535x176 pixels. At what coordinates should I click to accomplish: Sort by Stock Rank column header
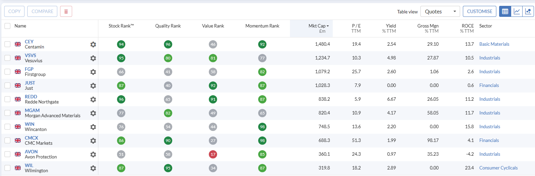pyautogui.click(x=121, y=26)
